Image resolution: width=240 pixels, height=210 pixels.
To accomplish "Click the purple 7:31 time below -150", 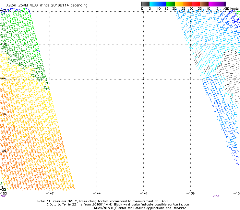I will (x=3, y=196).
